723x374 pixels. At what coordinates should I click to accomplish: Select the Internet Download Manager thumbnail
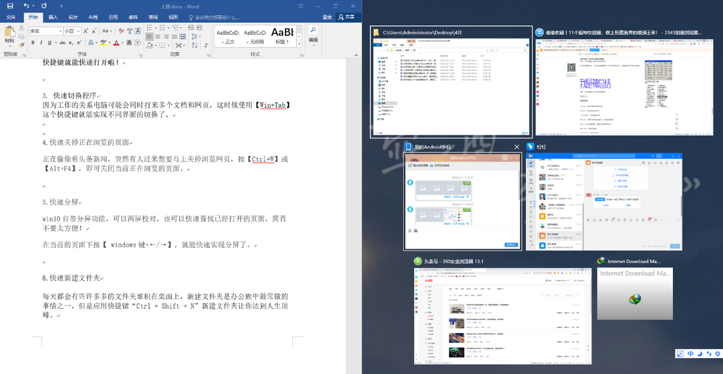pos(634,294)
